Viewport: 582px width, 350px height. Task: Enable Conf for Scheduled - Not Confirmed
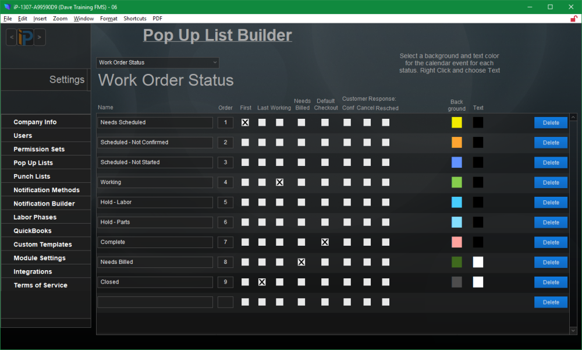tap(347, 142)
